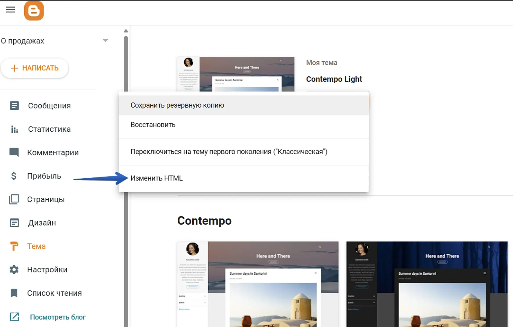Open the hamburger main menu
513x327 pixels.
tap(10, 10)
